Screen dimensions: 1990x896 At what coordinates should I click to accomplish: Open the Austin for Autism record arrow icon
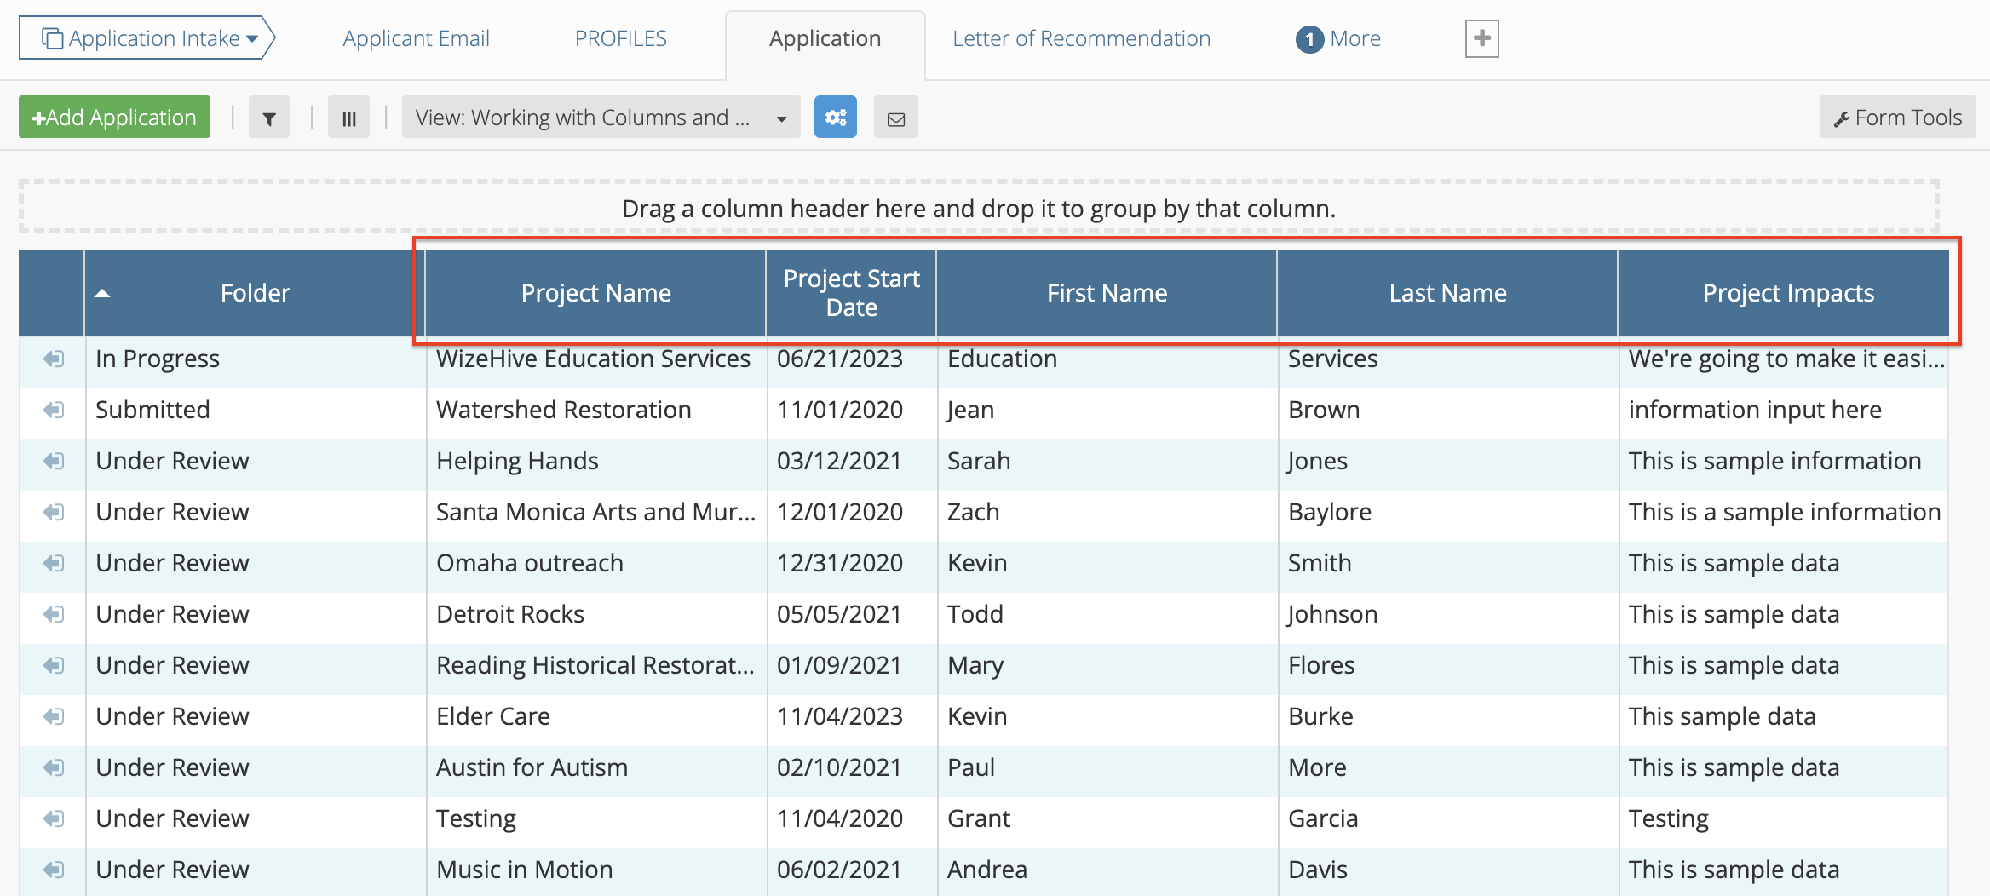click(x=53, y=767)
